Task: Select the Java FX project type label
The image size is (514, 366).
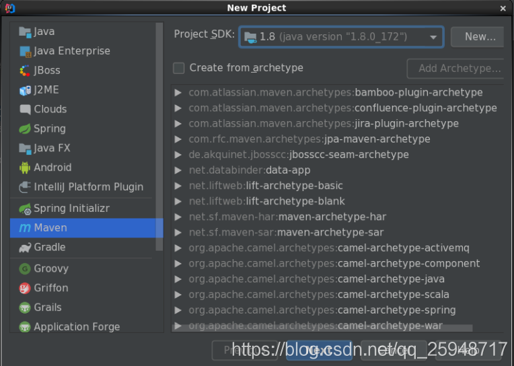Action: click(x=52, y=148)
